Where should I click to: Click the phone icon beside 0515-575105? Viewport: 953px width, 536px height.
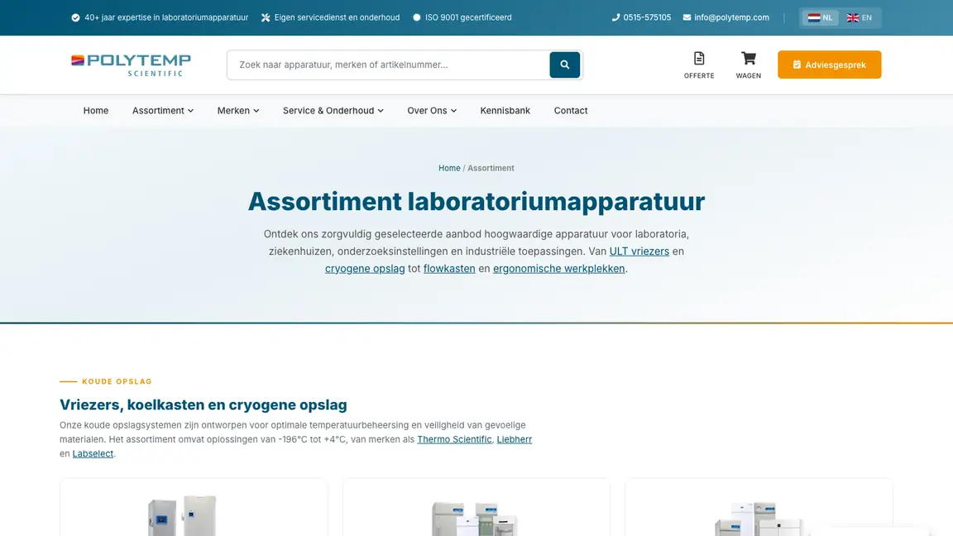[615, 17]
